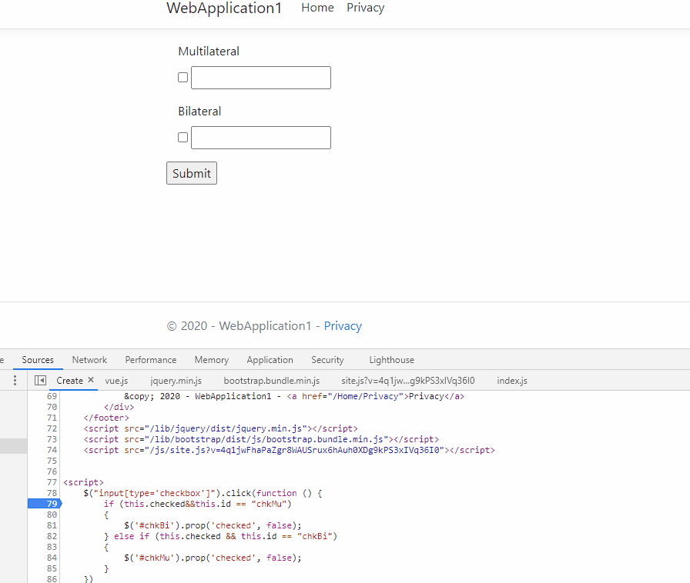Click the Submit button
Viewport: 690px width, 583px height.
coord(192,173)
